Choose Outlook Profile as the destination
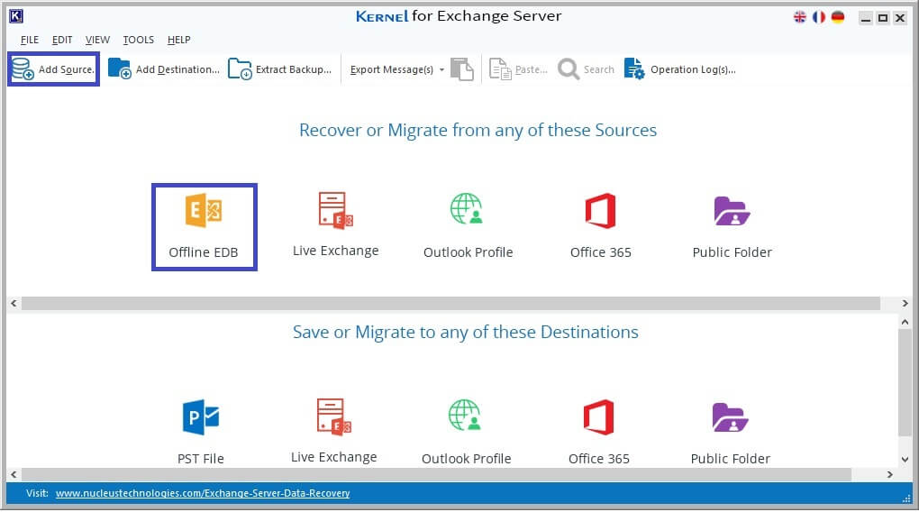This screenshot has width=919, height=512. (x=466, y=433)
